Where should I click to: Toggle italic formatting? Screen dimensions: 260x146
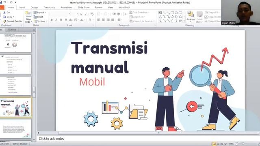(x=56, y=20)
